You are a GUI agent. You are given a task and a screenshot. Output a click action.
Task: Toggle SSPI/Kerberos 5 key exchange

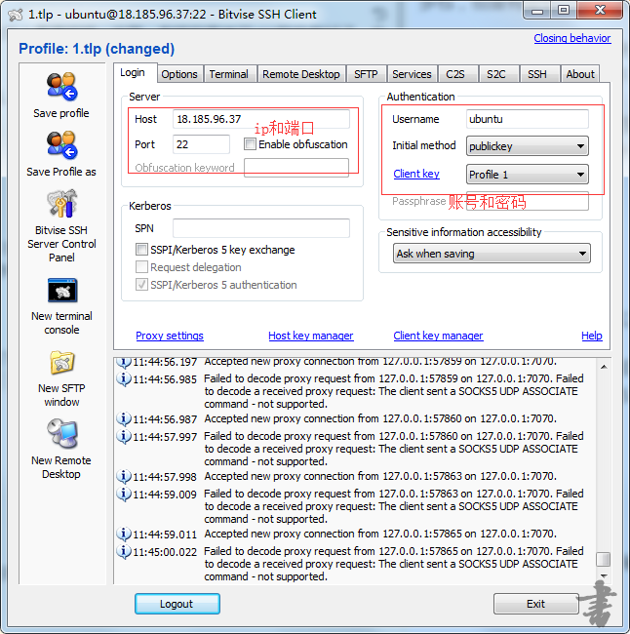pos(141,250)
